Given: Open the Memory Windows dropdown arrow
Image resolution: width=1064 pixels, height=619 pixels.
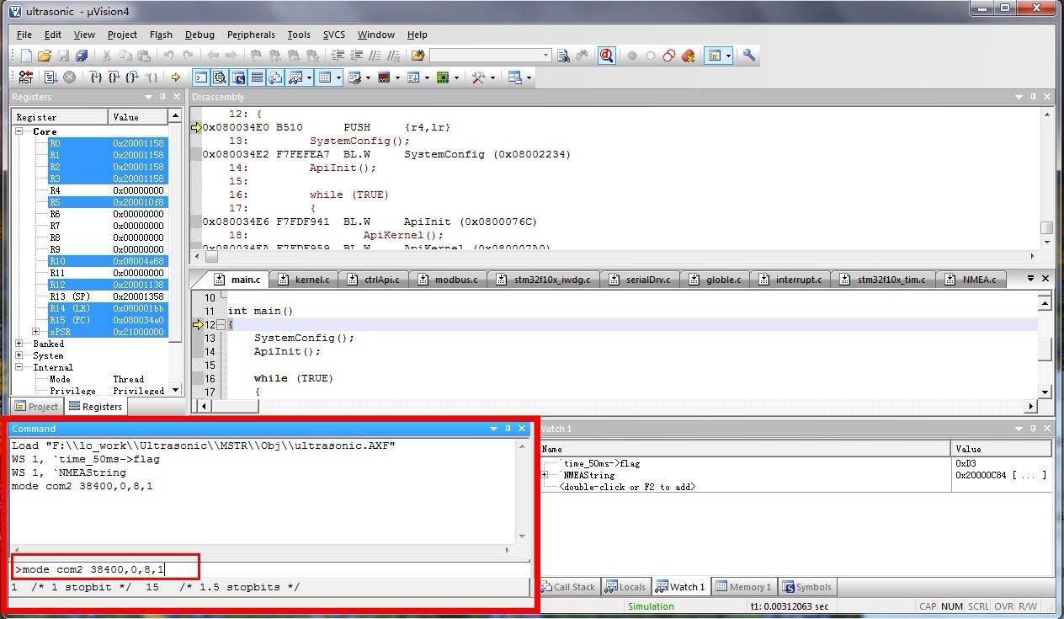Looking at the screenshot, I should [340, 77].
